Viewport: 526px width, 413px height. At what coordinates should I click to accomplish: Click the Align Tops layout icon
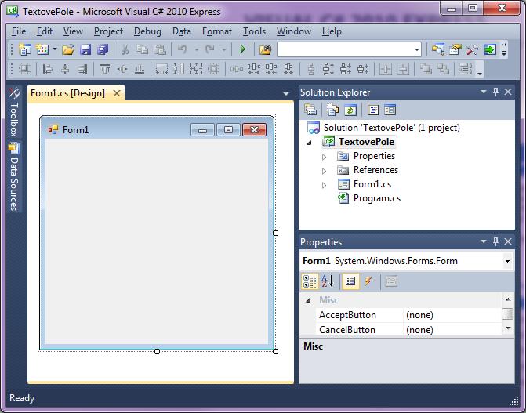click(x=105, y=69)
